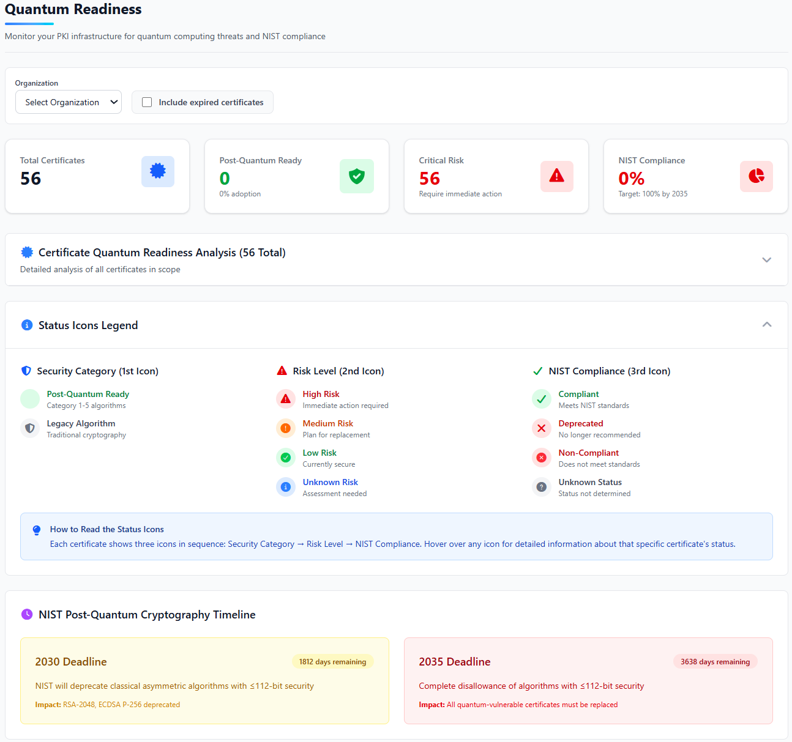
Task: Open the Select Organization dropdown
Action: (69, 102)
